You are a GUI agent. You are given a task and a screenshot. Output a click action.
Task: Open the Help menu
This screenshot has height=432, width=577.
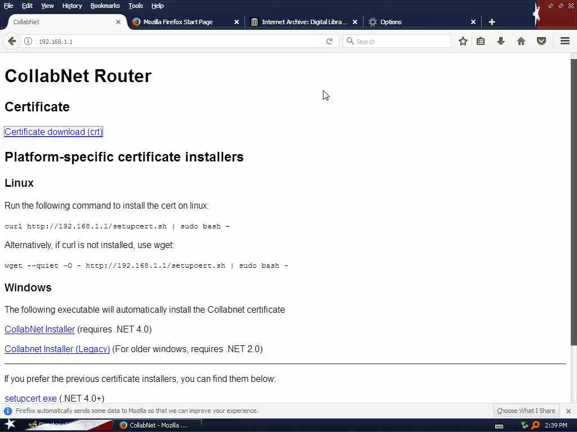pyautogui.click(x=157, y=6)
